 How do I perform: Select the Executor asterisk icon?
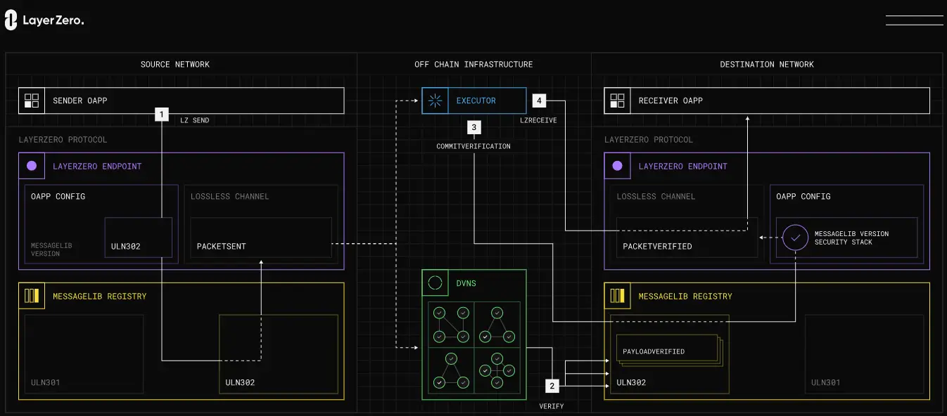tap(436, 100)
